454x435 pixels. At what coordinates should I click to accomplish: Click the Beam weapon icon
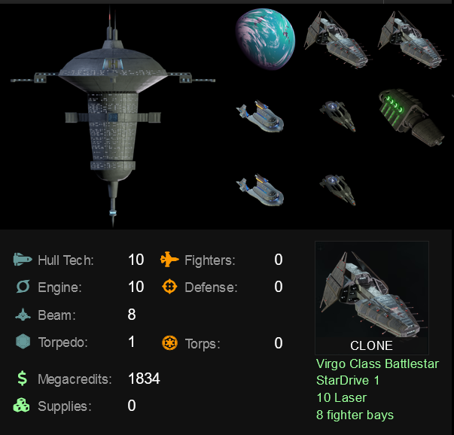pos(23,315)
